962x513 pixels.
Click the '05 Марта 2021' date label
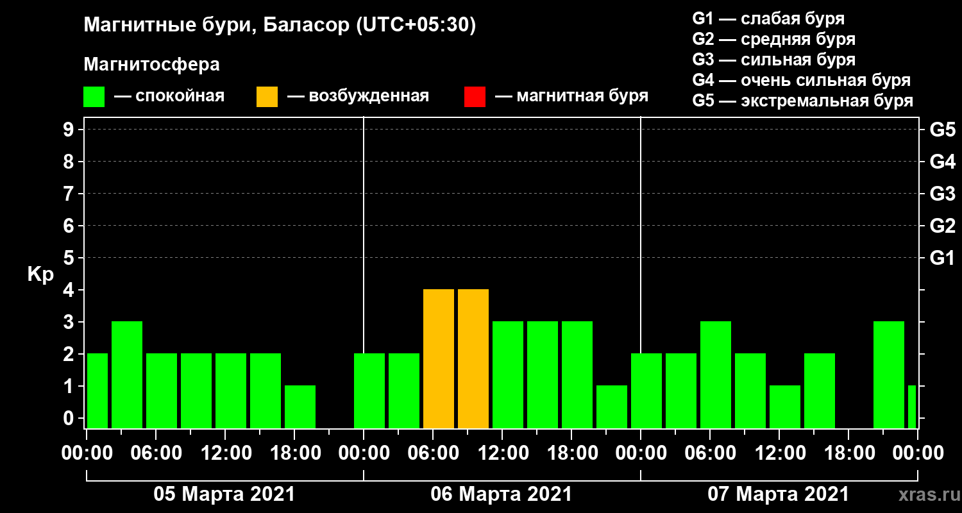[224, 494]
